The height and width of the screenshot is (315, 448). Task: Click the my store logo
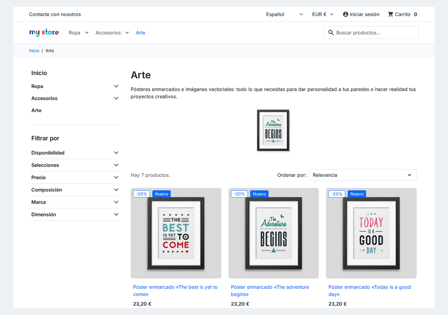44,32
